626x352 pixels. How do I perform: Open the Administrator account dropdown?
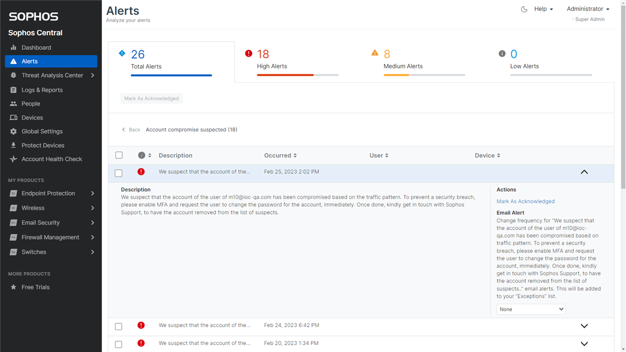coord(588,9)
